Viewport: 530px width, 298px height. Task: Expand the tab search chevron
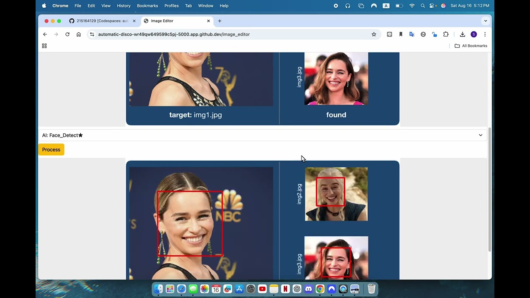click(x=486, y=21)
